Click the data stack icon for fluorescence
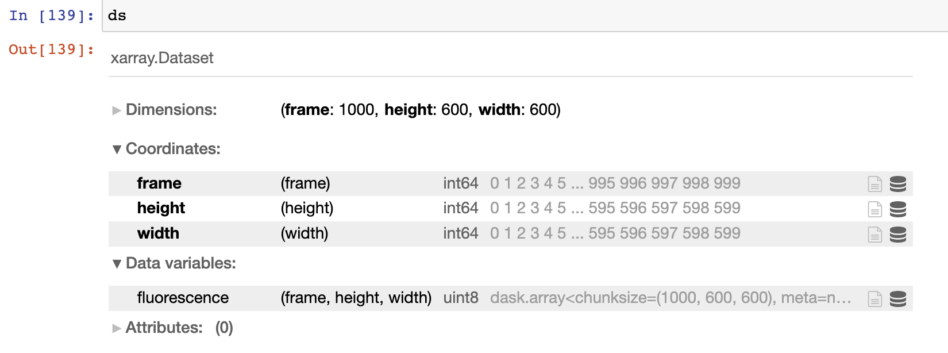 899,298
